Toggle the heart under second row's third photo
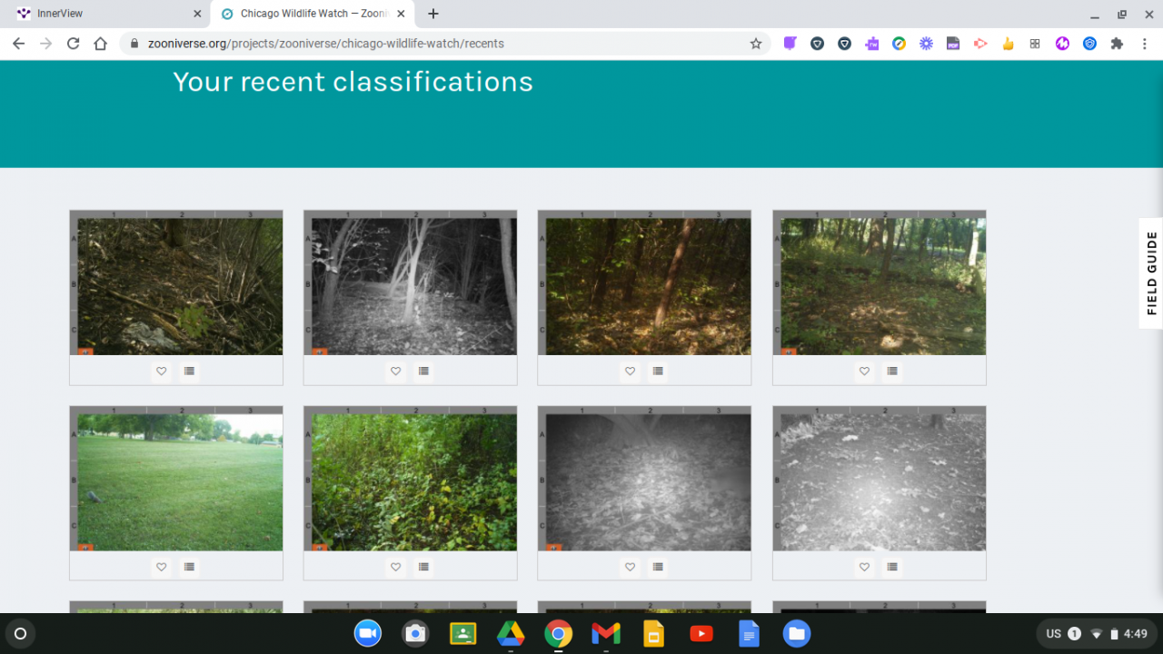Screen dimensions: 1163x654 (631, 567)
